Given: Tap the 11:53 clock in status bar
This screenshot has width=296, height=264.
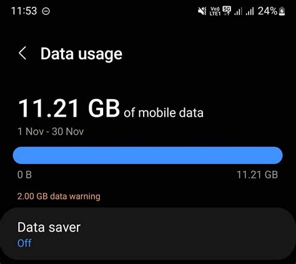Looking at the screenshot, I should (x=24, y=11).
